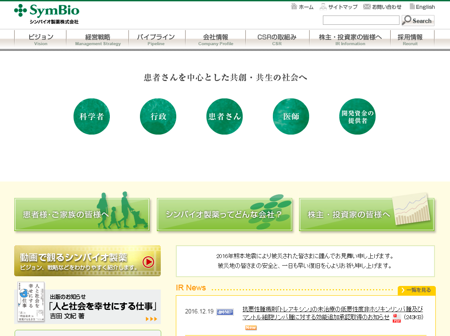
Task: Click the home house icon
Action: point(294,6)
